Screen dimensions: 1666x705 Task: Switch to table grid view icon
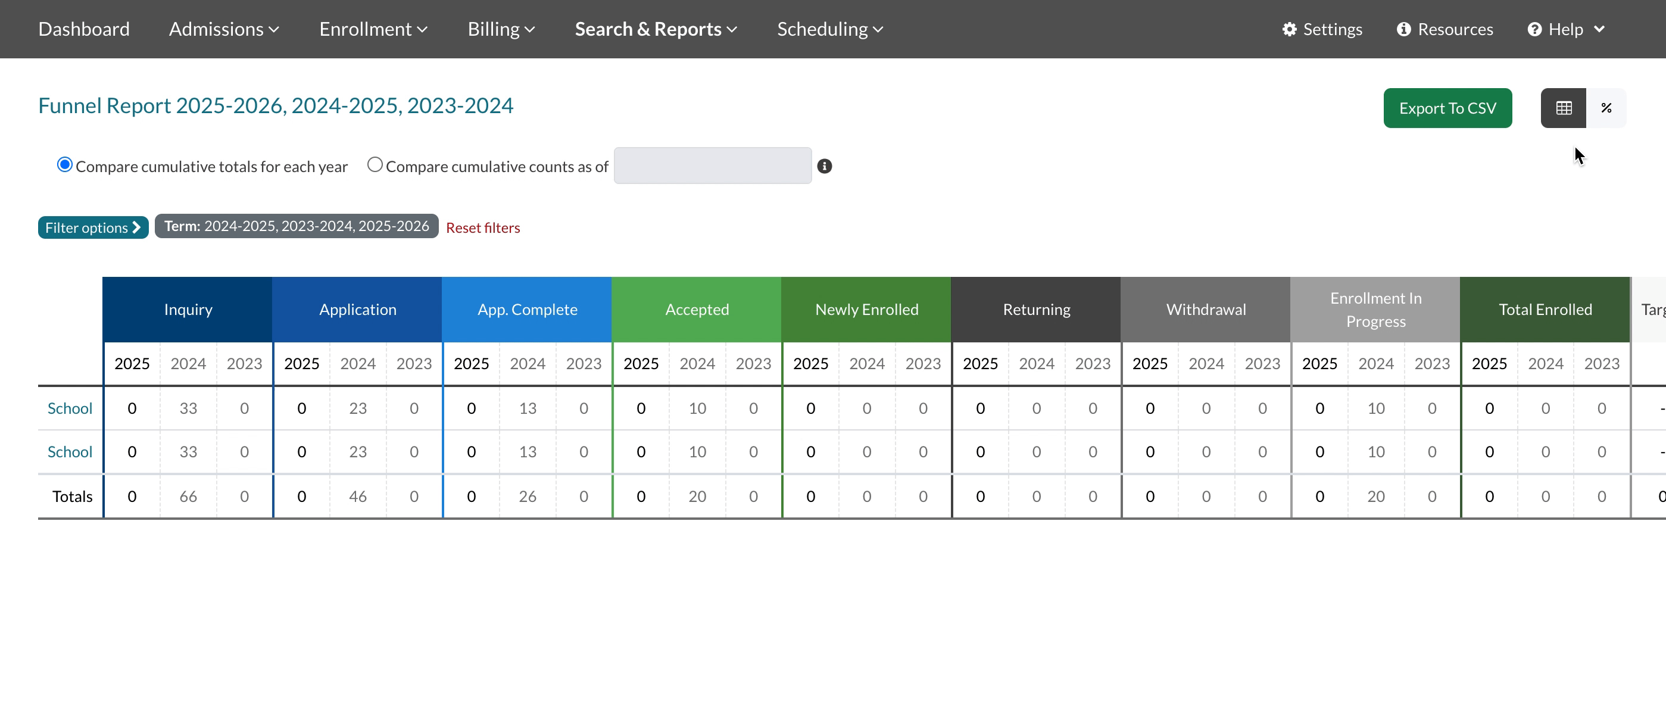tap(1563, 108)
